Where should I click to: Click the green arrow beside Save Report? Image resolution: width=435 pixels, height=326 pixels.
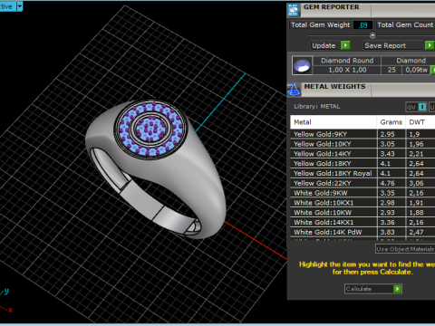(430, 45)
